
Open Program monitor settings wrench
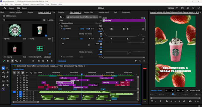[x=187, y=90]
